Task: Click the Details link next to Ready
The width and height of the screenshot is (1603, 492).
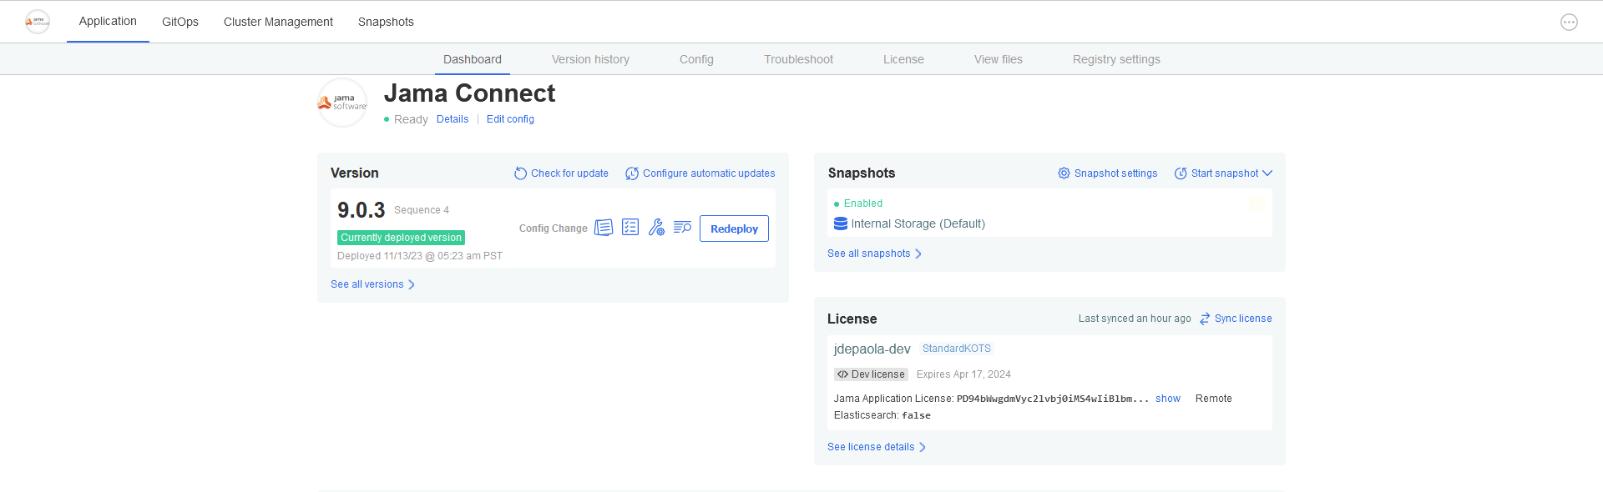Action: pos(453,119)
